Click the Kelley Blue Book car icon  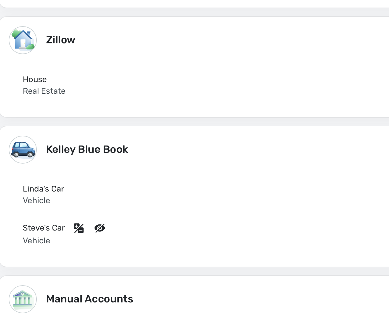tap(23, 150)
